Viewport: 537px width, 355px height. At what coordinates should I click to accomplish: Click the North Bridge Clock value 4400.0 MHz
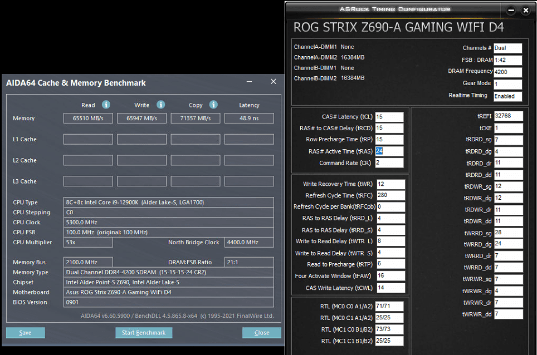click(x=250, y=243)
